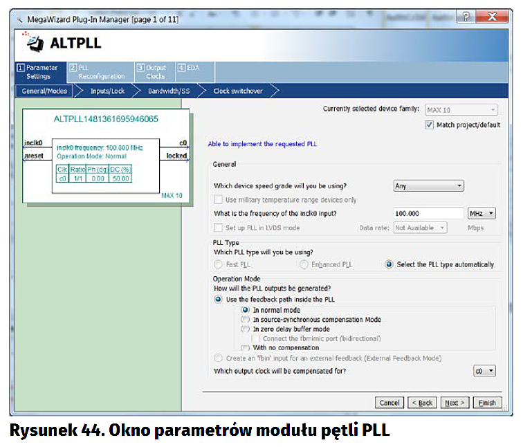Open the Inputs/Lock sub-page
Viewport: 521px width, 447px height.
(x=107, y=91)
